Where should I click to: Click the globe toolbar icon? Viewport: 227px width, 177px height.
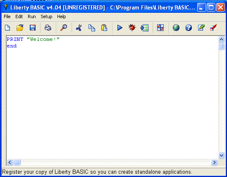176,28
